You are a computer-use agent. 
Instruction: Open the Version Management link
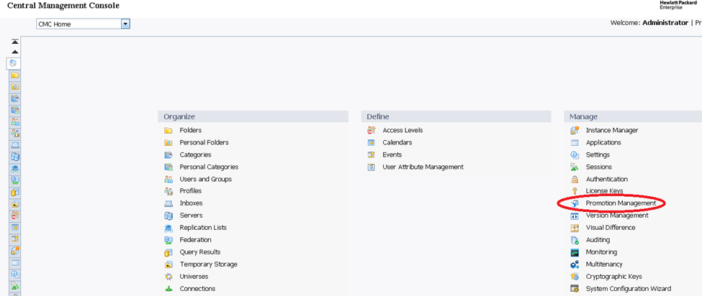(x=616, y=216)
